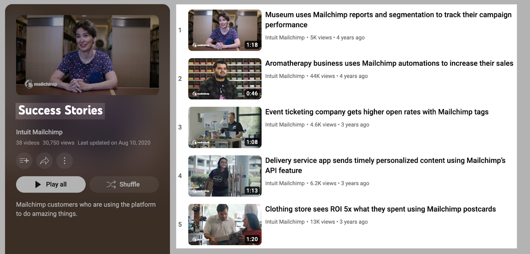Click the Aromatherapy business automations video title

[x=389, y=63]
